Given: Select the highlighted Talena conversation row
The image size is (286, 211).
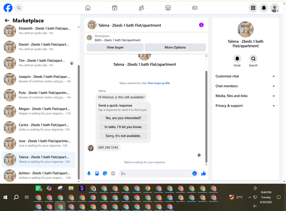Looking at the screenshot, I should pyautogui.click(x=38, y=160).
